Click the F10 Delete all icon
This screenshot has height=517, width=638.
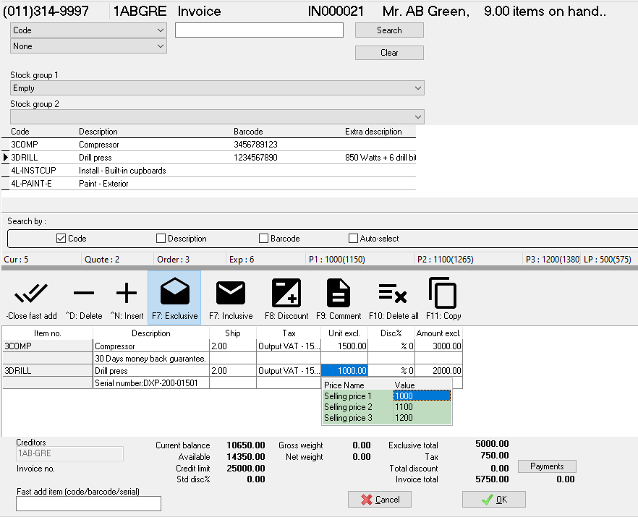click(393, 293)
